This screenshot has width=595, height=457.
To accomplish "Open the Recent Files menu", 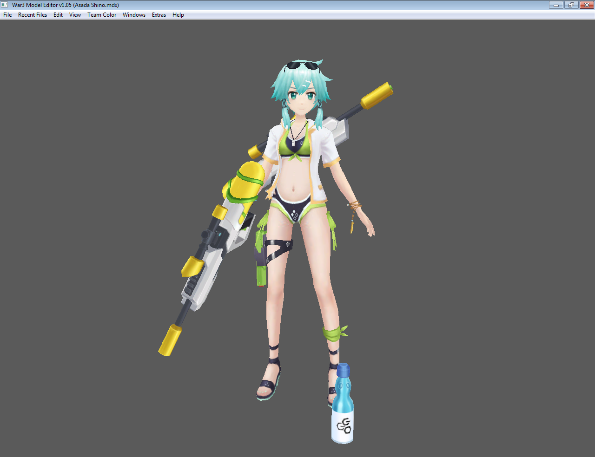I will pyautogui.click(x=33, y=15).
